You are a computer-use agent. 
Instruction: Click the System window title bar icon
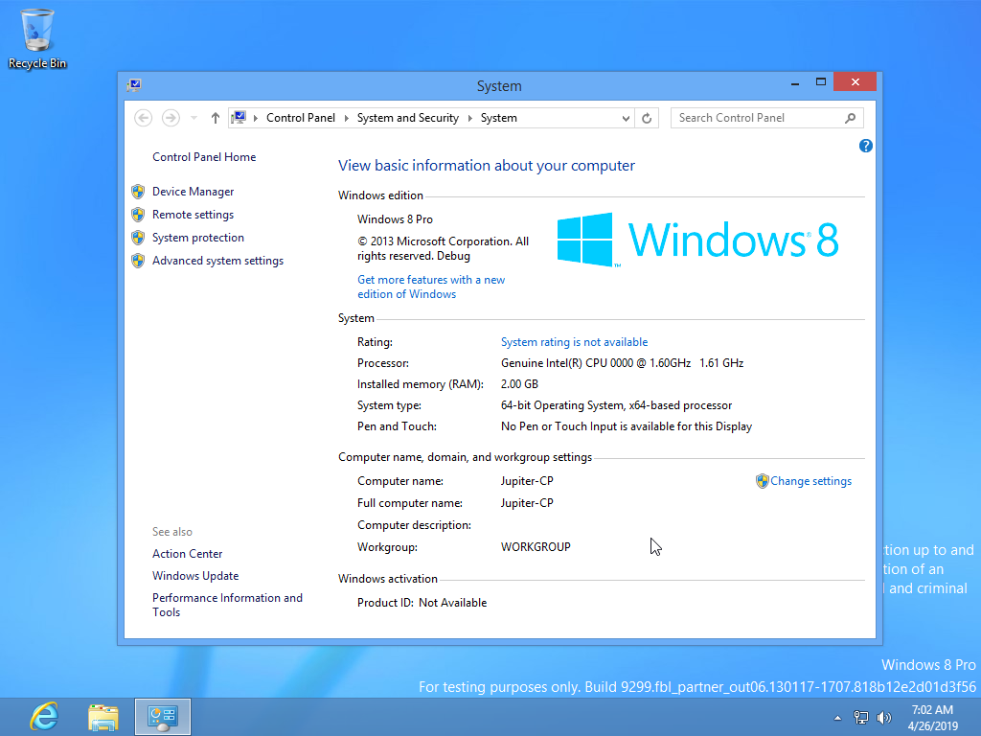134,84
